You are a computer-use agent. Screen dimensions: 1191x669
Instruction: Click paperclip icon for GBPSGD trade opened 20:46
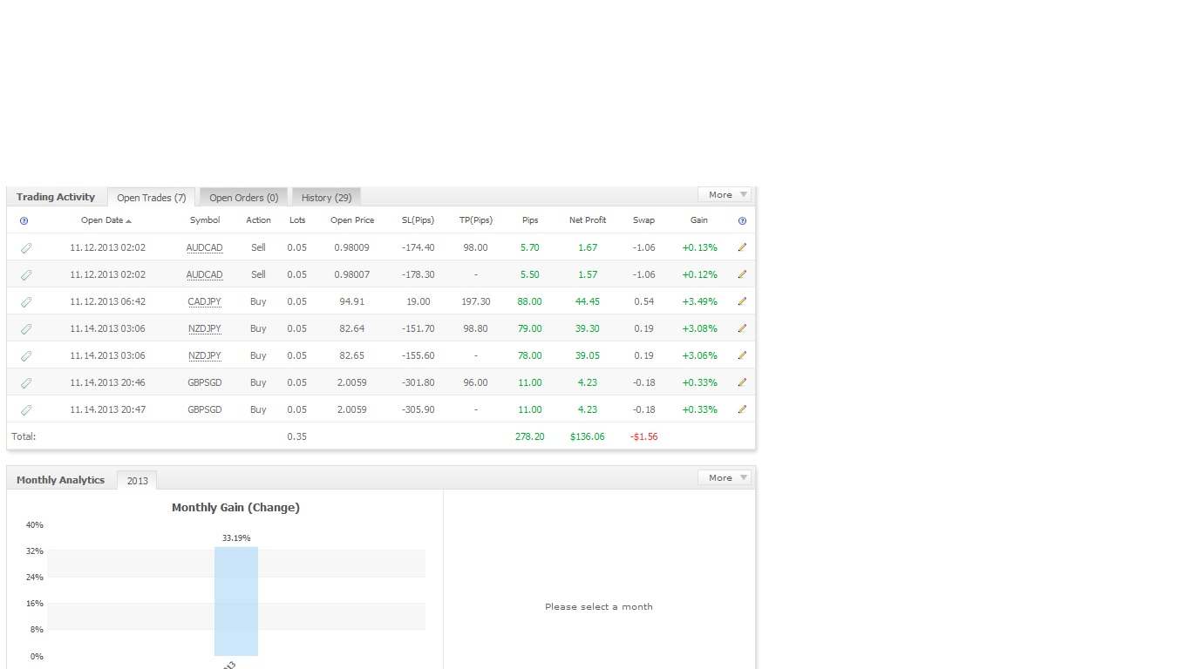[x=26, y=383]
